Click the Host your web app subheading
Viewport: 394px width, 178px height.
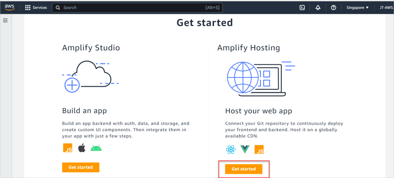click(x=259, y=111)
